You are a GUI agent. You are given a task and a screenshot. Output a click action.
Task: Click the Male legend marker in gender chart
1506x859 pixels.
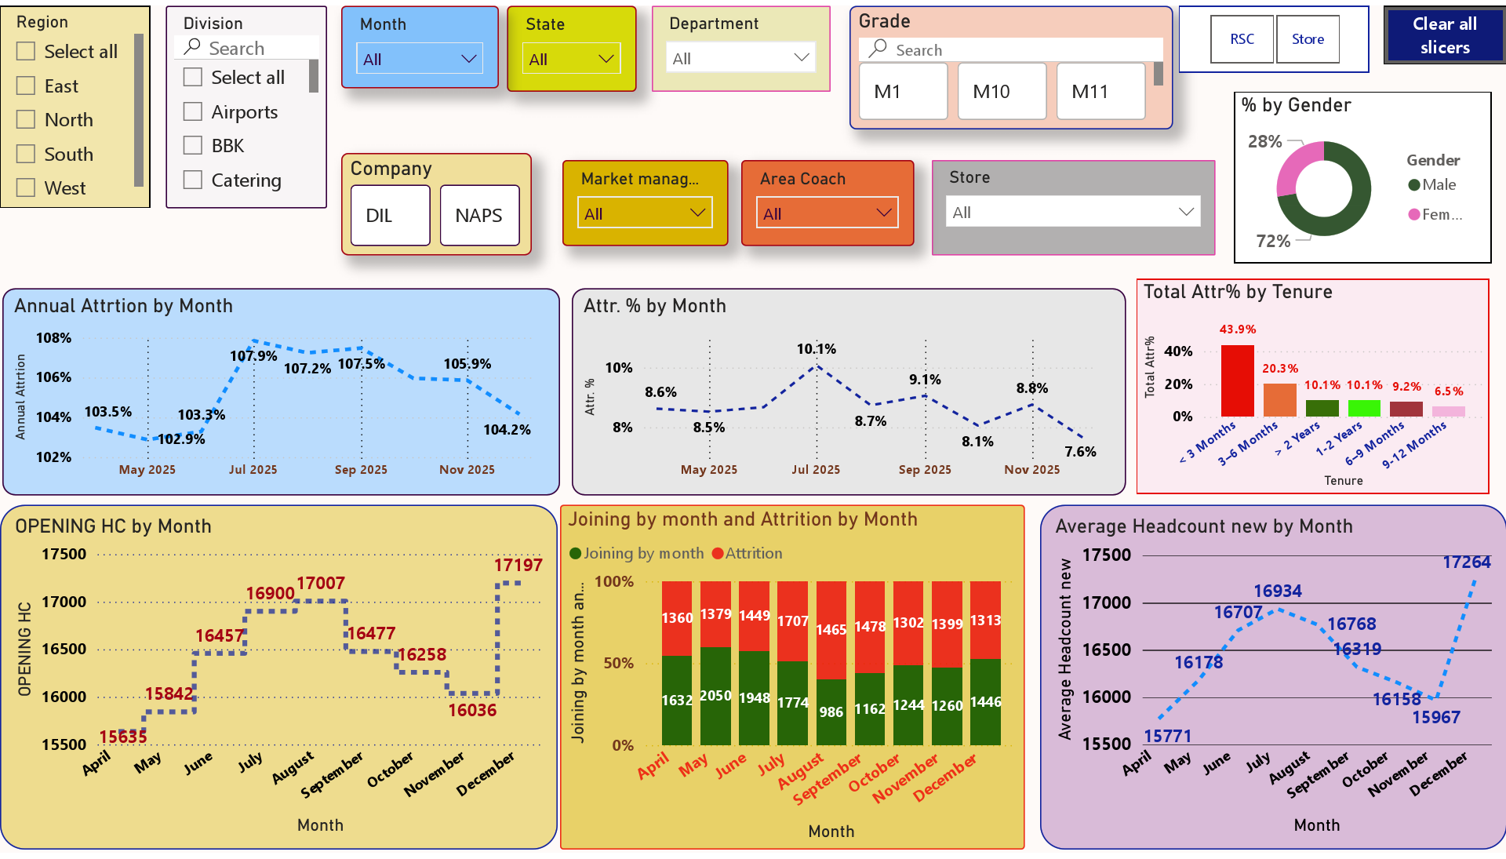point(1414,185)
